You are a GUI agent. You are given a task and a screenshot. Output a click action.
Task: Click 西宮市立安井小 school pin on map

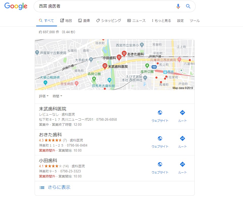coord(142,45)
